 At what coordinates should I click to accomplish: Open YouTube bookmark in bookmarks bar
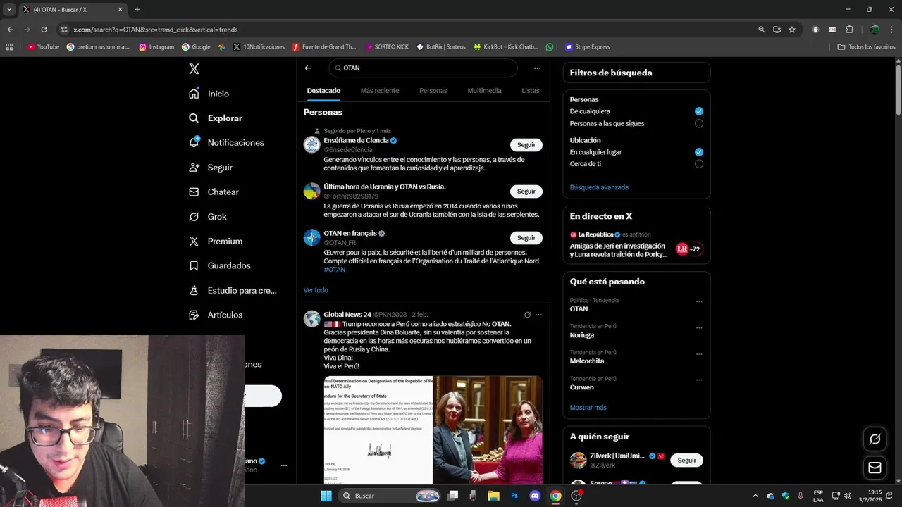(43, 47)
